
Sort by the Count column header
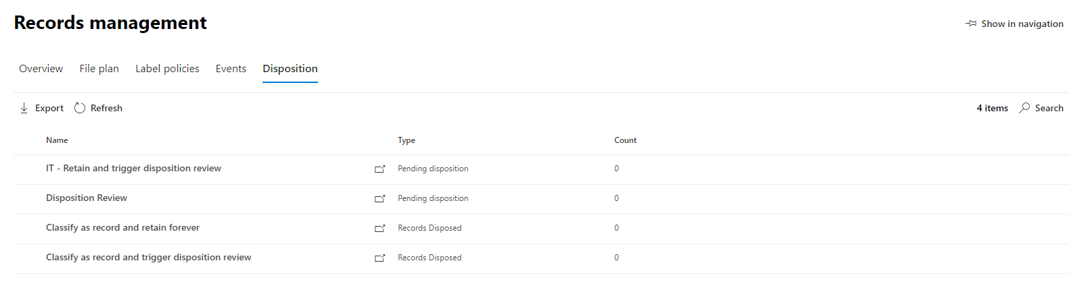coord(625,140)
